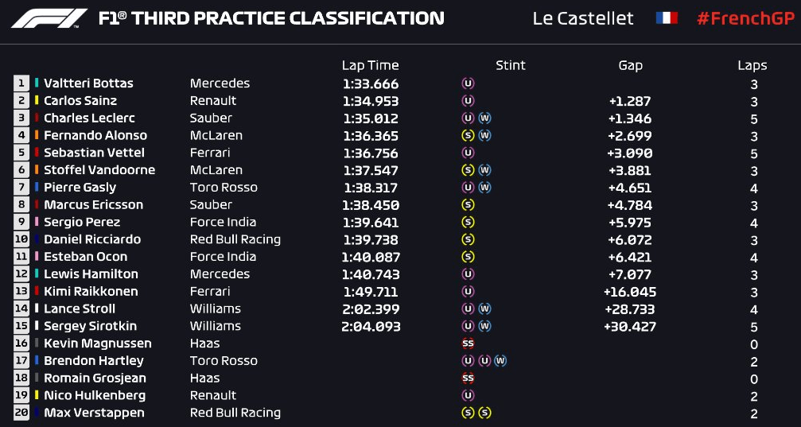The width and height of the screenshot is (801, 427).
Task: Click Le Castellet location text
Action: tap(583, 18)
